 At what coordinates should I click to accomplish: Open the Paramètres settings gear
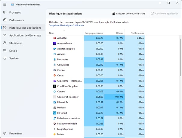[x=5, y=133]
